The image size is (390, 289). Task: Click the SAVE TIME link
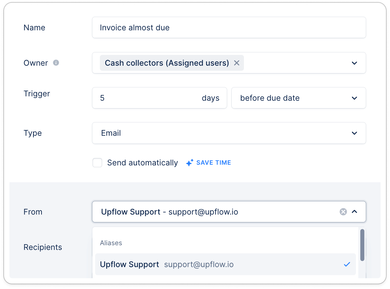click(214, 163)
